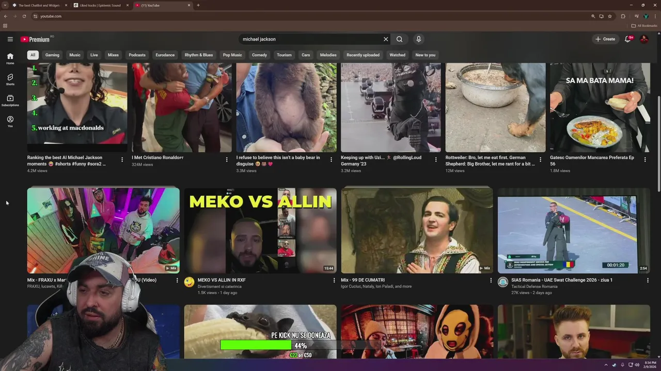Open the YouTube guide hamburger menu
This screenshot has height=371, width=661.
click(x=10, y=39)
